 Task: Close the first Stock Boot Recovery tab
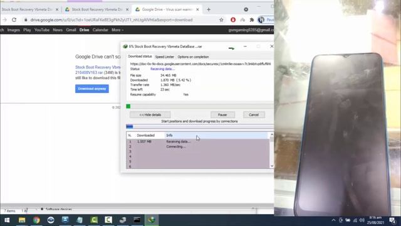57,9
